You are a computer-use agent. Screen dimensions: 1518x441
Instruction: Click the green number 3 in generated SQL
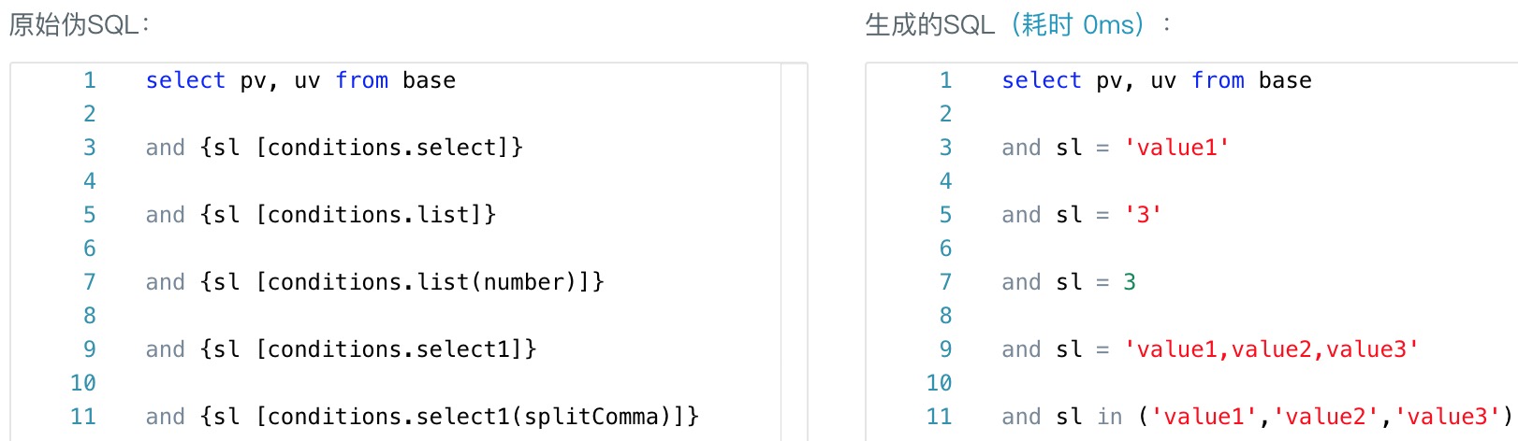[x=1130, y=282]
